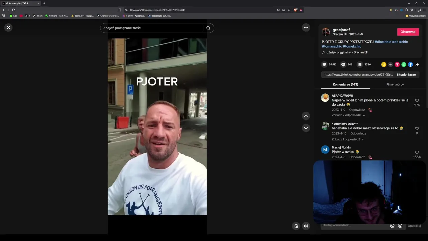Open the bookmarks bar apps grid icon

pos(3,16)
